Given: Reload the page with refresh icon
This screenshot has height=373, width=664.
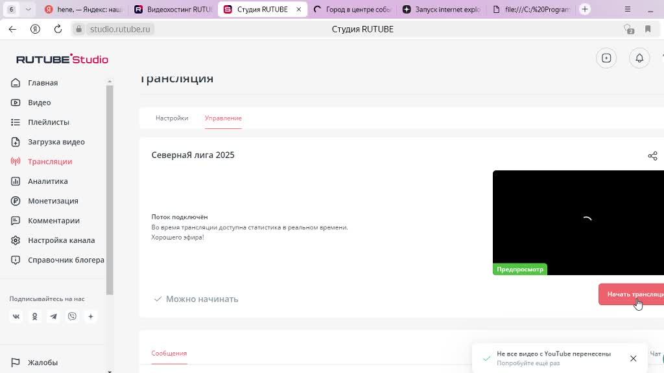Looking at the screenshot, I should click(58, 29).
